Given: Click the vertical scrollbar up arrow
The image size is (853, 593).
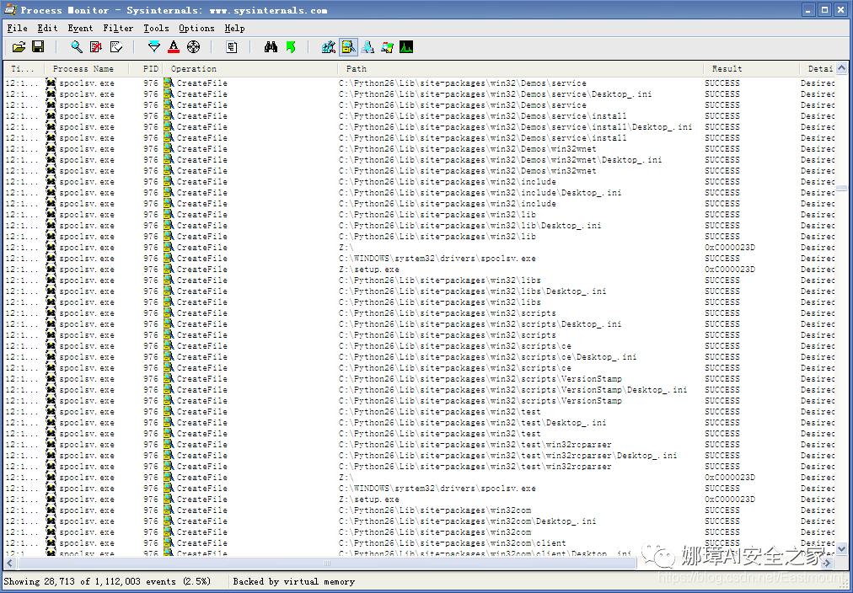Looking at the screenshot, I should (841, 68).
